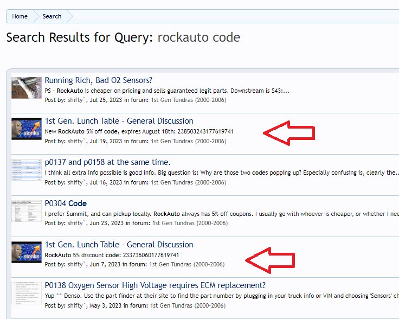This screenshot has width=399, height=319.
Task: Open shifty` profile on May 3 post
Action: (x=76, y=305)
